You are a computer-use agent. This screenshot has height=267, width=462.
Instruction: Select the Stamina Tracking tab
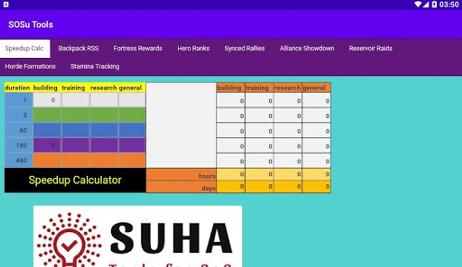pos(95,66)
